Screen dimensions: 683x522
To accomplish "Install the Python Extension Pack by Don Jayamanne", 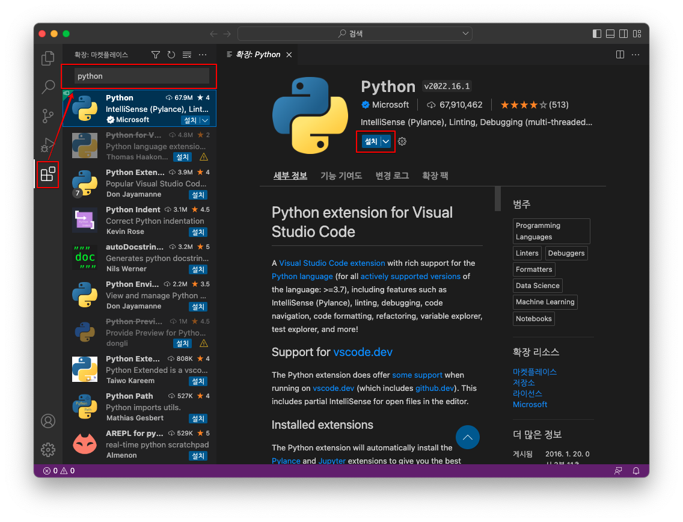I will coord(198,195).
